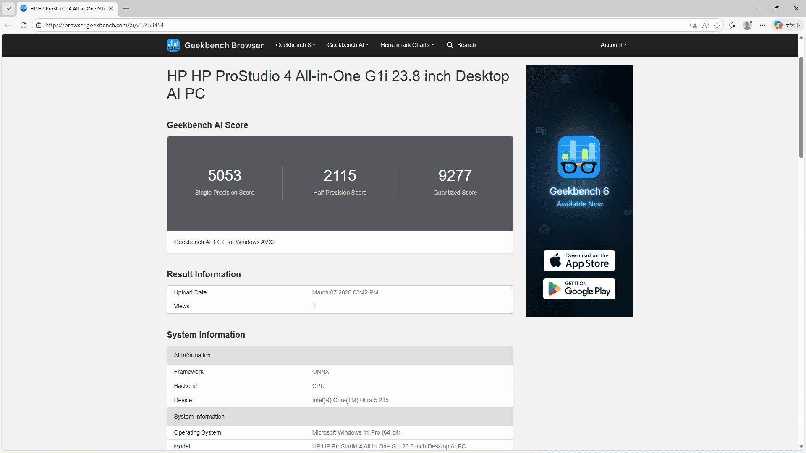The width and height of the screenshot is (806, 453).
Task: Open browser settings via ellipsis menu
Action: pyautogui.click(x=763, y=25)
